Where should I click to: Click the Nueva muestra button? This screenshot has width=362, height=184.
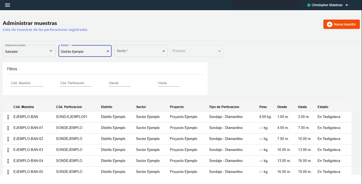pyautogui.click(x=344, y=24)
